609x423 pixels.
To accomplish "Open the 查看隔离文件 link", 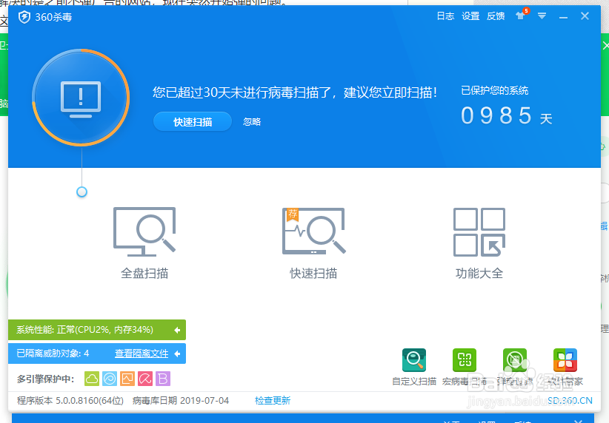I will tap(142, 353).
